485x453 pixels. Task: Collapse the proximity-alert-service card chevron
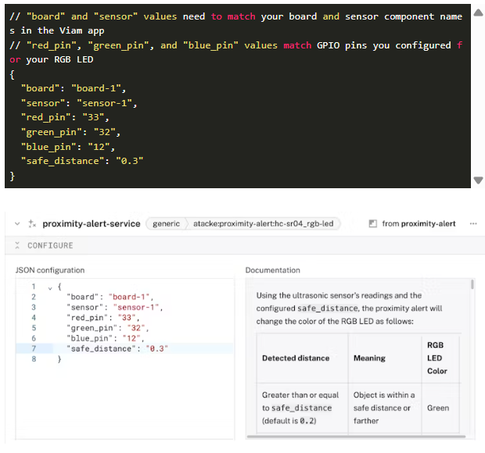tap(17, 223)
